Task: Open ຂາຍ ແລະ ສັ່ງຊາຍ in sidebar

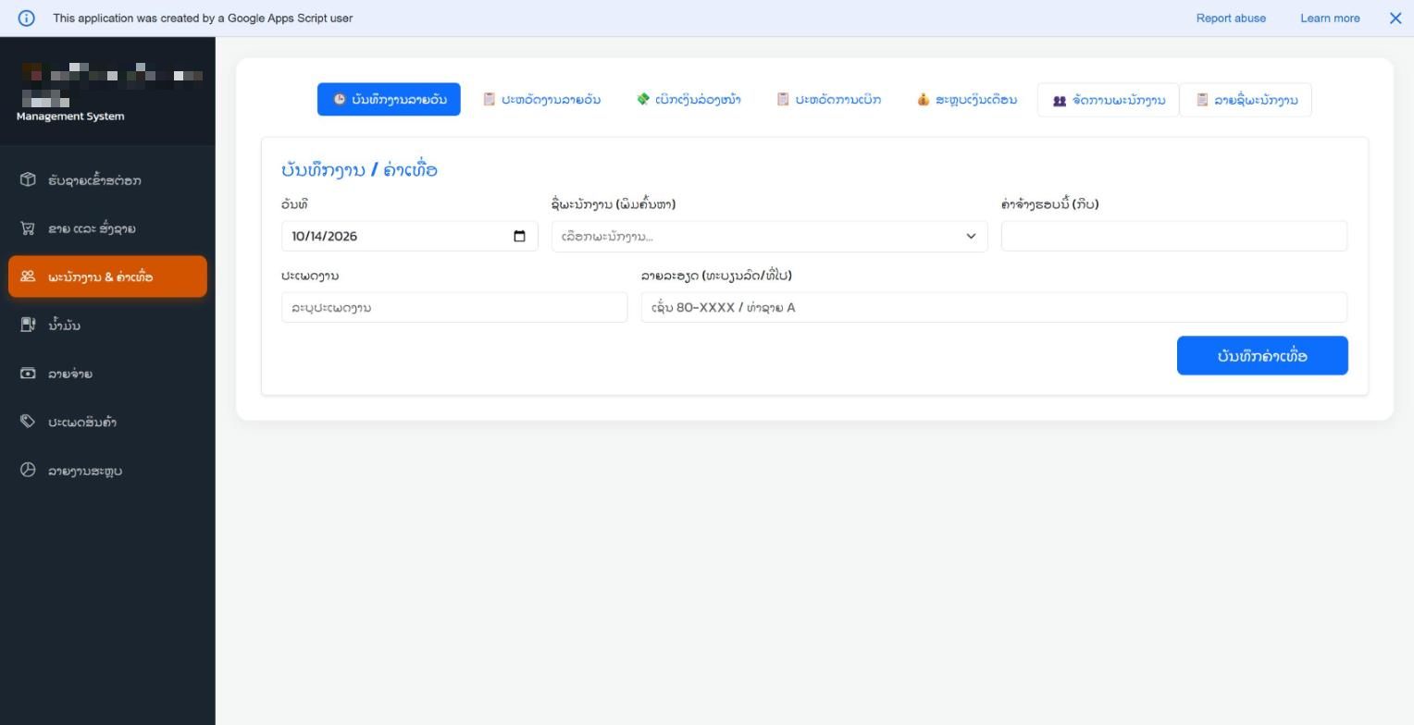Action: tap(107, 228)
